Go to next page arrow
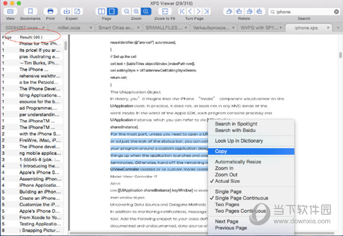Screen dimensions: 343x236 click(x=198, y=11)
